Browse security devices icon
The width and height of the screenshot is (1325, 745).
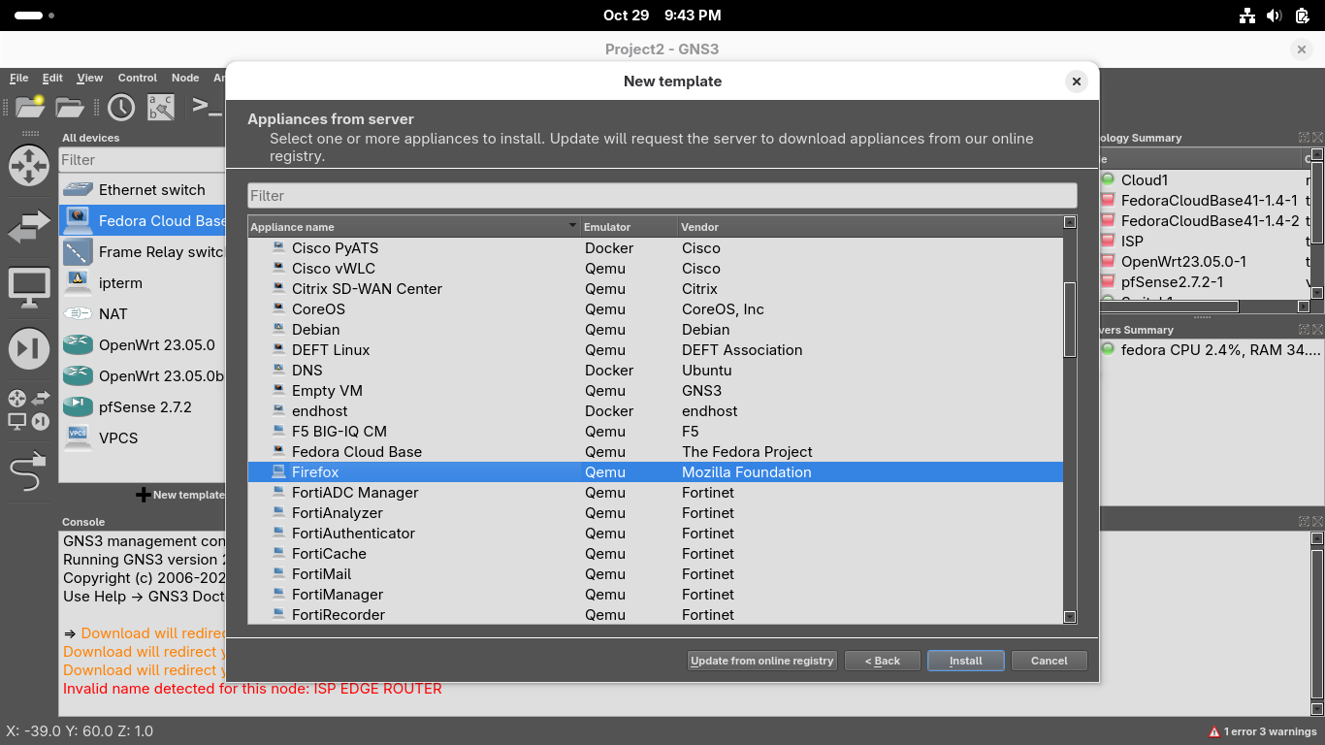(29, 349)
